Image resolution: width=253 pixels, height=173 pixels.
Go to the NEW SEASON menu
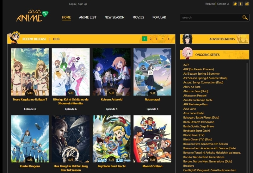tap(114, 17)
